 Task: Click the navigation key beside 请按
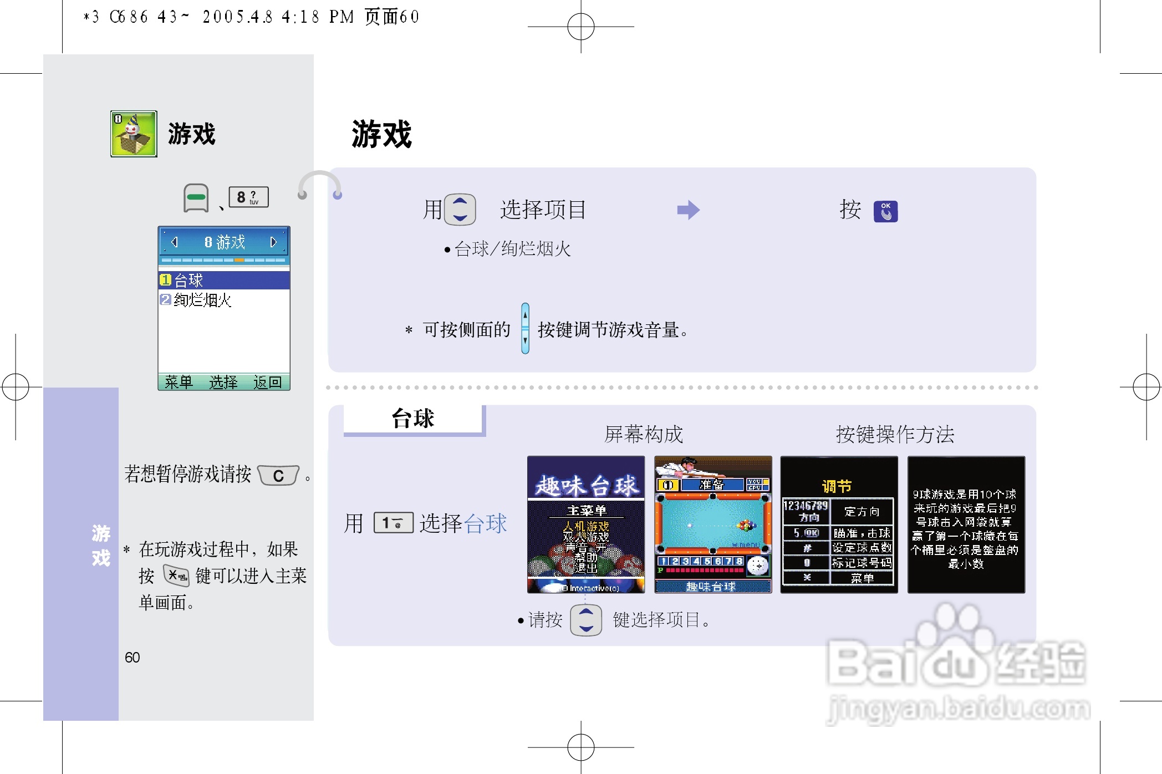[586, 620]
